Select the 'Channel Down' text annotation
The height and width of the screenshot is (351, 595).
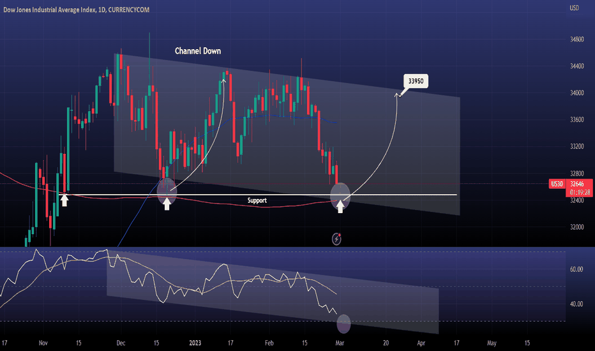click(x=198, y=51)
